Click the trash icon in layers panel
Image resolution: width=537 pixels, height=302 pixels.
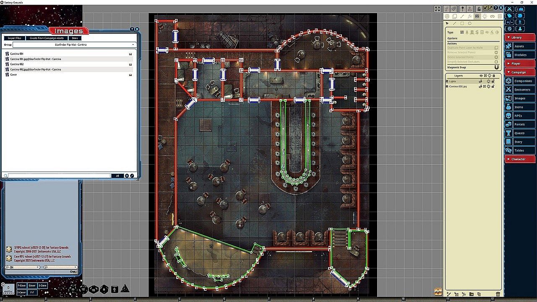coord(498,294)
